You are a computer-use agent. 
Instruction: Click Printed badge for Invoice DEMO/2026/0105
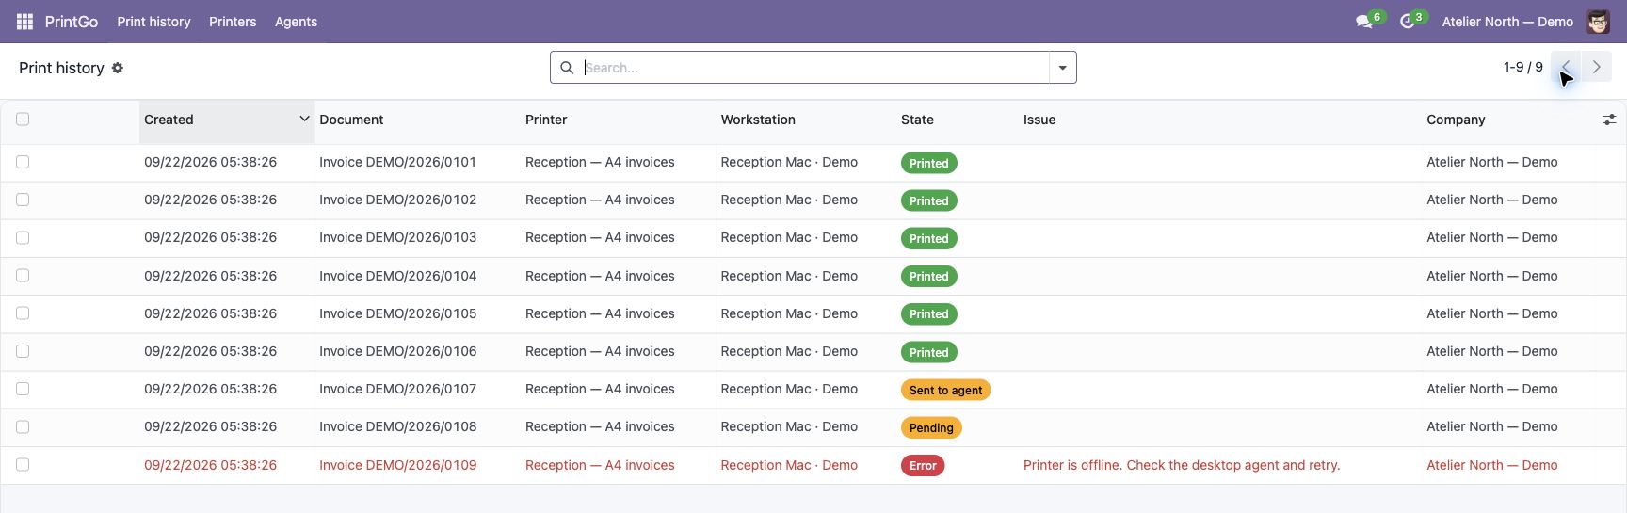point(929,314)
